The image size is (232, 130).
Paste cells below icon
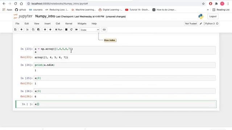tap(38, 30)
